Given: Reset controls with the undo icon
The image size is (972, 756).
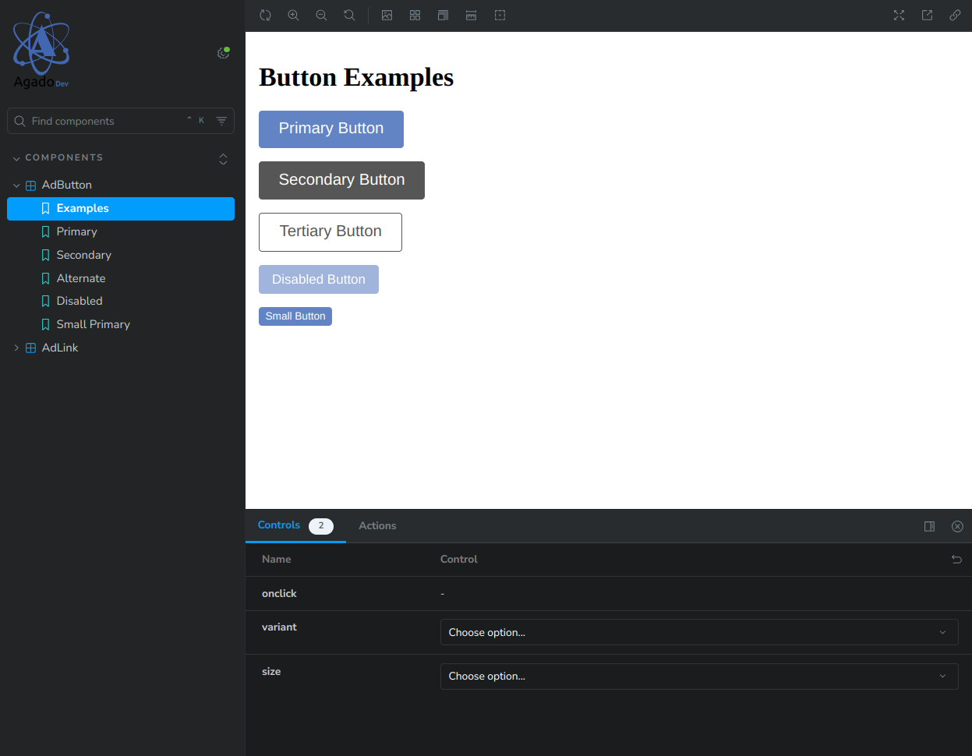Looking at the screenshot, I should click(956, 559).
